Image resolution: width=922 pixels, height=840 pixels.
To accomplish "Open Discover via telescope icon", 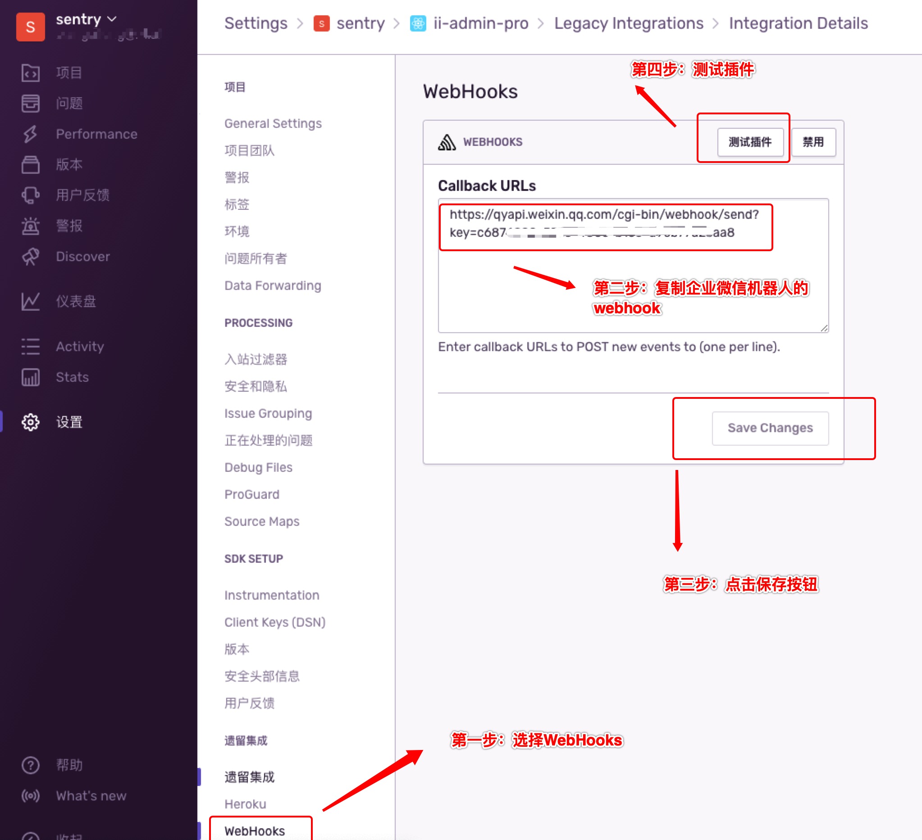I will click(x=30, y=256).
